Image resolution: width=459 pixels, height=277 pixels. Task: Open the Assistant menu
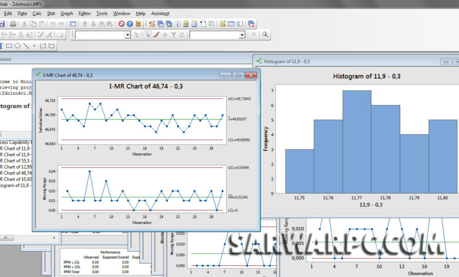coord(160,14)
